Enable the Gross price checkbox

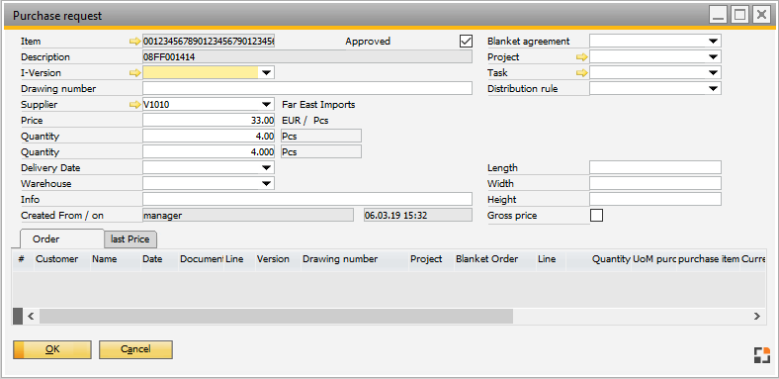(596, 216)
